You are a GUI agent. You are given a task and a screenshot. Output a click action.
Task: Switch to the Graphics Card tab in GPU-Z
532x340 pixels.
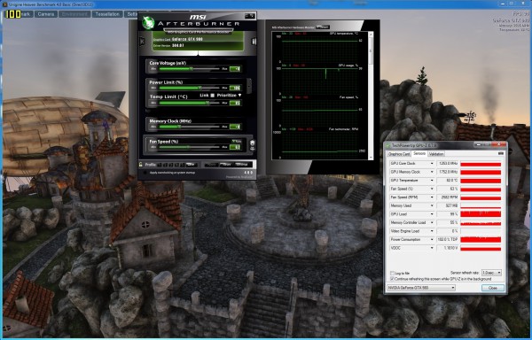point(399,154)
